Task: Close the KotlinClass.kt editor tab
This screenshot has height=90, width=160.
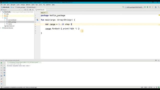Action: pos(45,10)
